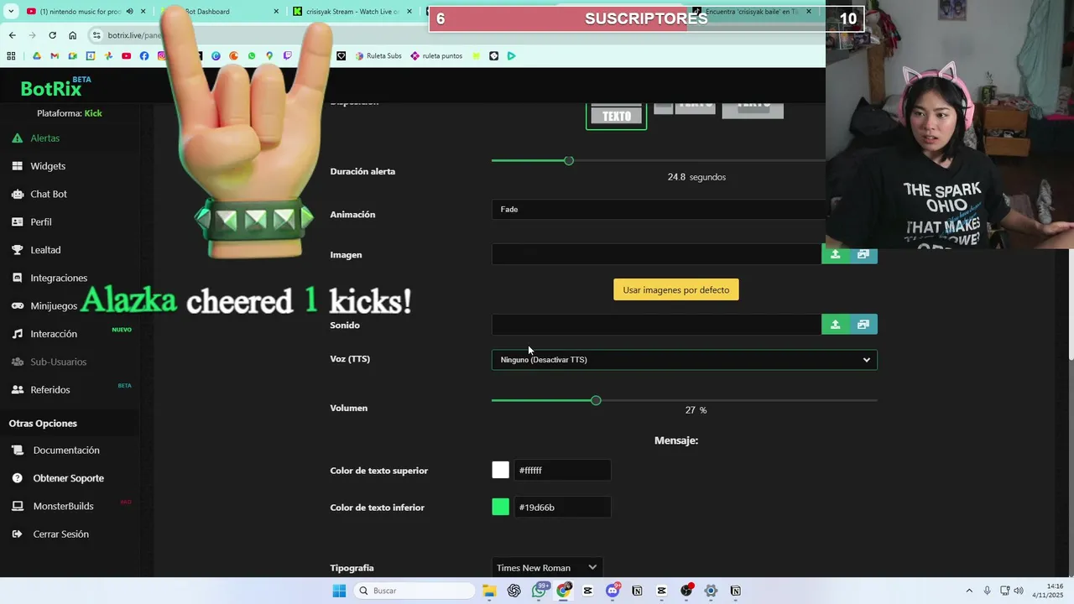Viewport: 1074px width, 604px height.
Task: Open the Ruleta Subs bookmark
Action: click(x=378, y=56)
